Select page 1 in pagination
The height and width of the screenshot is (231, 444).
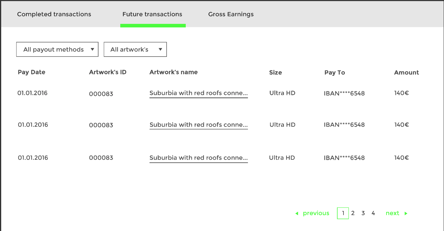(343, 213)
